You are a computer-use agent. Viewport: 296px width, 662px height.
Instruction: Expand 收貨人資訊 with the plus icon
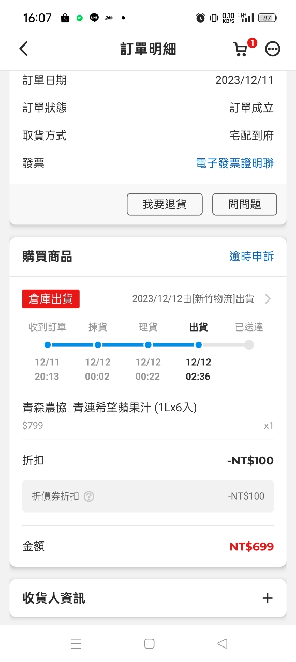click(x=267, y=598)
